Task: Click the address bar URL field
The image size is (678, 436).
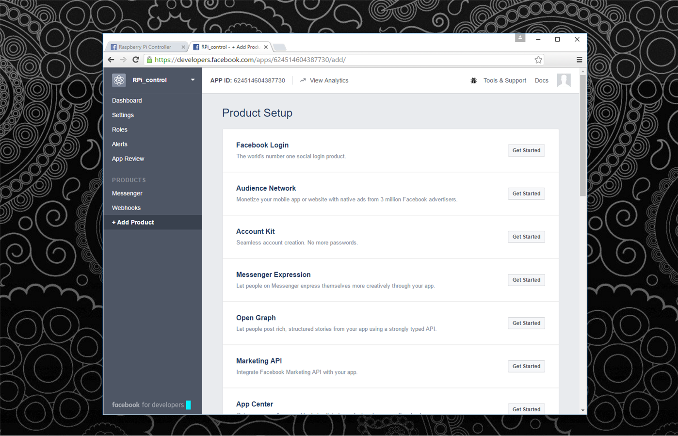Action: click(x=343, y=60)
